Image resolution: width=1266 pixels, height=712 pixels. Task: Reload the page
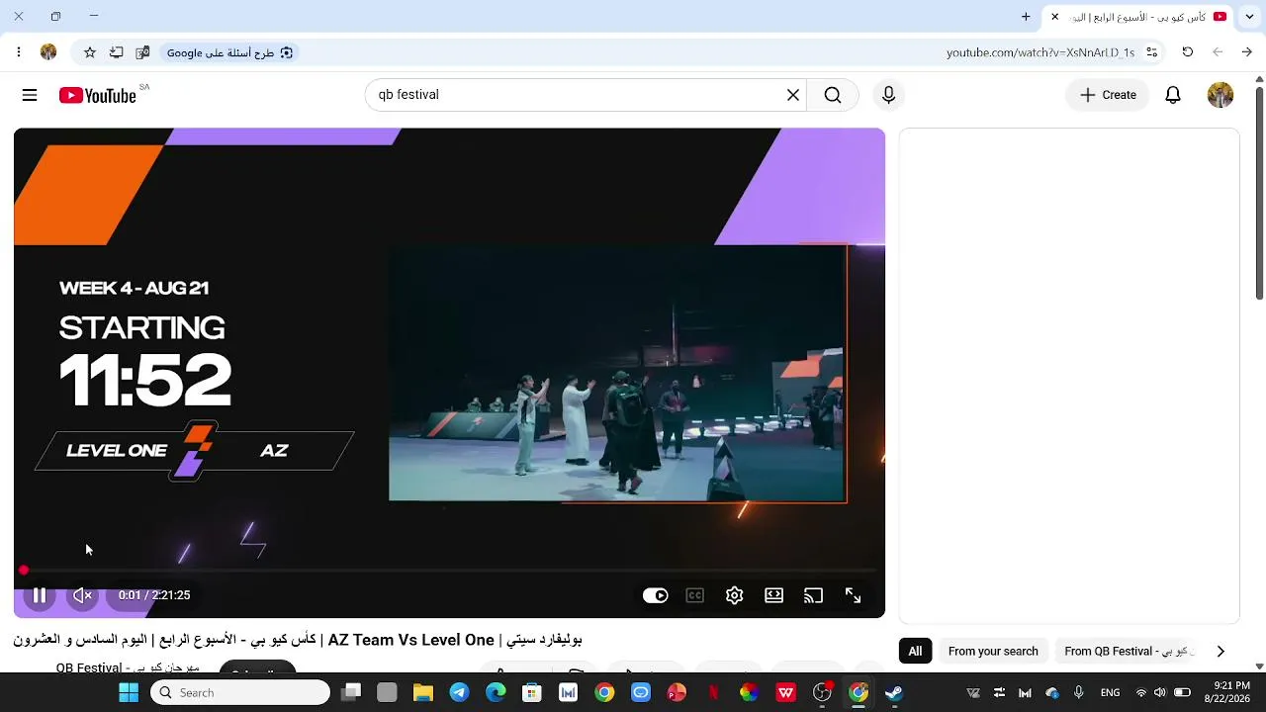tap(1188, 52)
